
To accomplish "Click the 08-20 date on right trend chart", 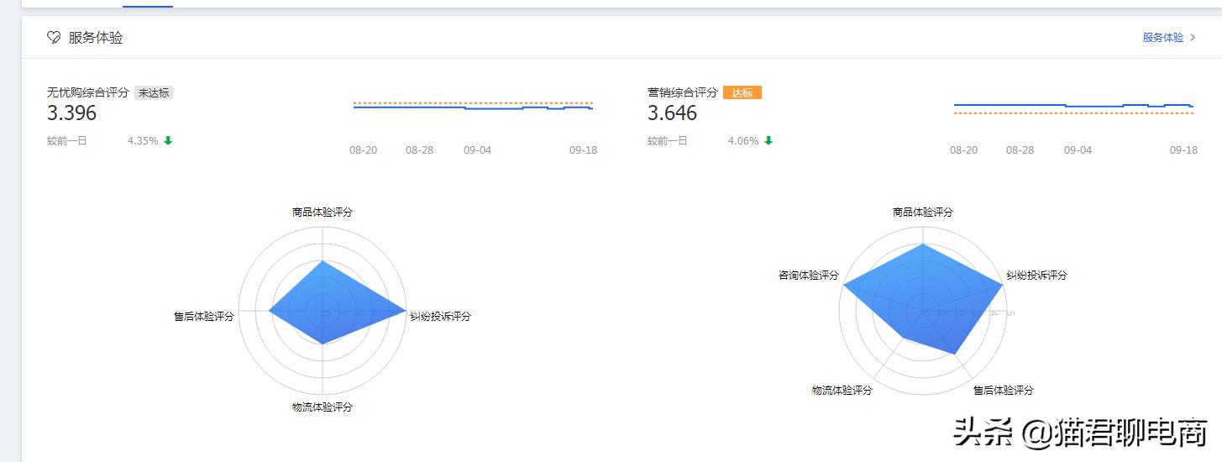I will tap(963, 150).
